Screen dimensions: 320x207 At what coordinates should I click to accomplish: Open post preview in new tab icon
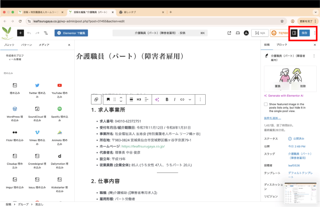click(x=229, y=33)
